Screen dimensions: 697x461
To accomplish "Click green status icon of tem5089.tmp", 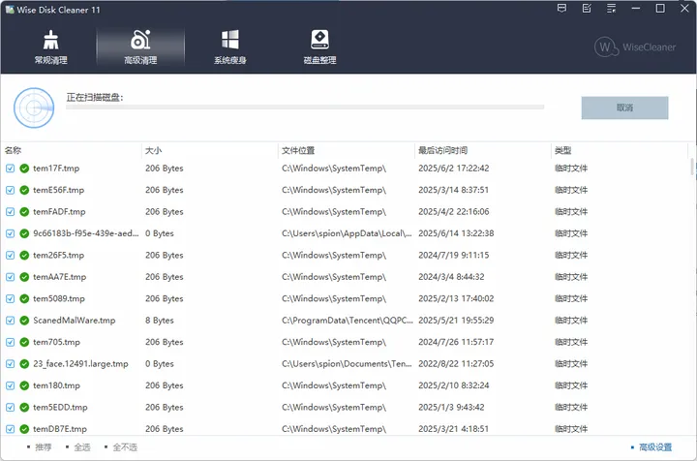I will [24, 298].
